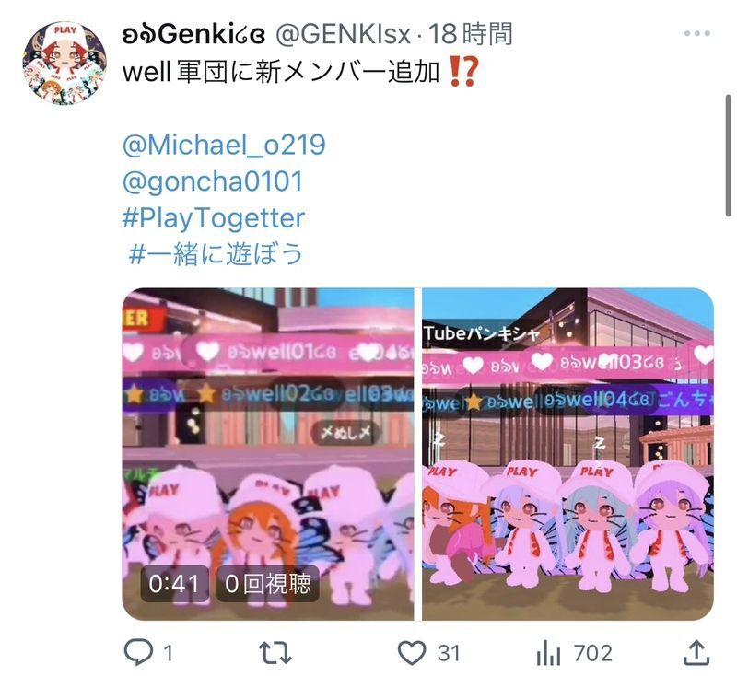
Task: Open the three-dot more options menu
Action: [697, 33]
